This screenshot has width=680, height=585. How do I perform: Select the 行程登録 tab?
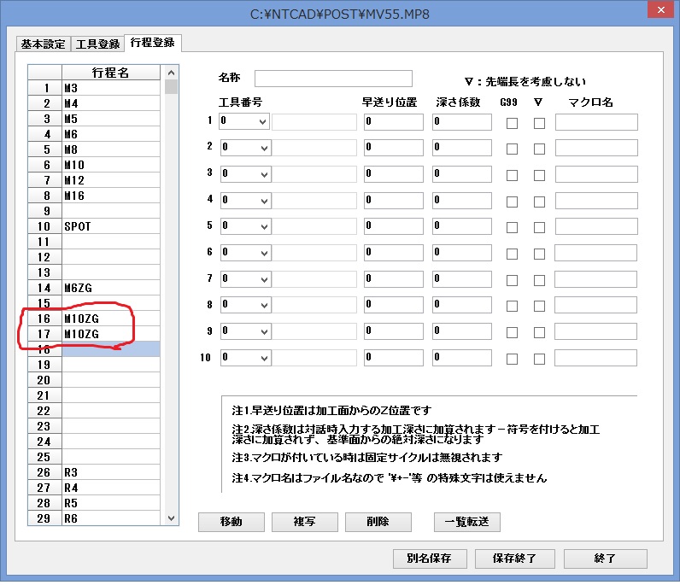point(153,43)
